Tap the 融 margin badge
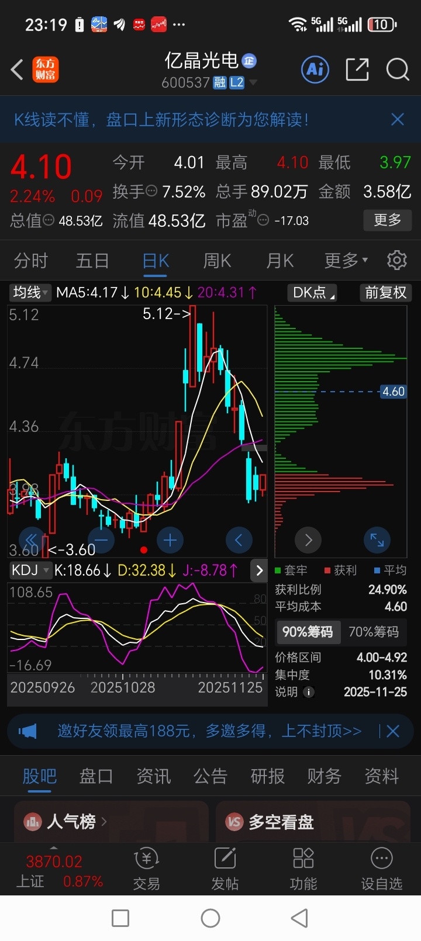 click(220, 82)
